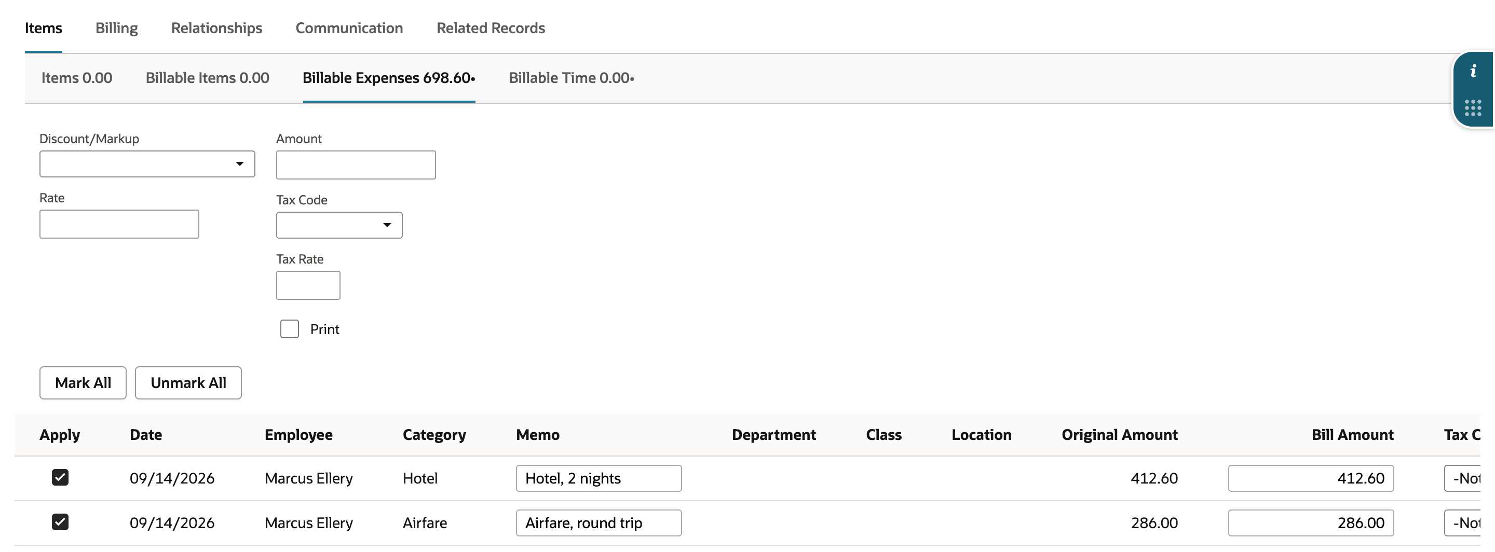Screen dimensions: 1495x552
Task: Open the Tax Code dropdown
Action: point(339,225)
